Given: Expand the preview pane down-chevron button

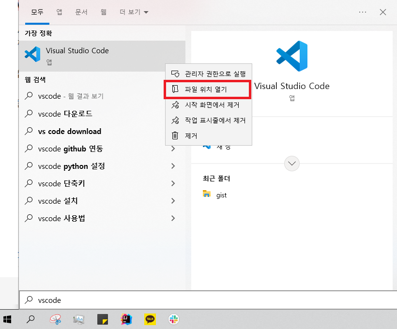Looking at the screenshot, I should [291, 164].
